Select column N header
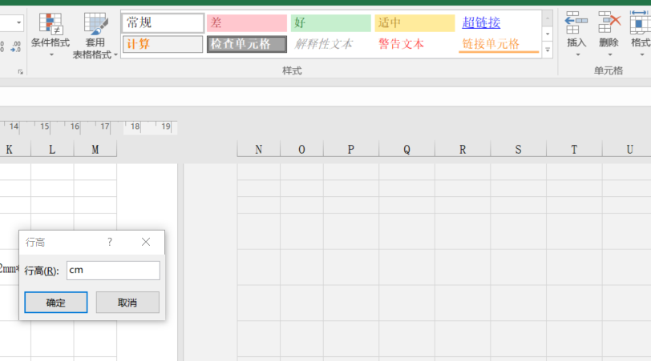This screenshot has height=361, width=651. click(x=259, y=149)
